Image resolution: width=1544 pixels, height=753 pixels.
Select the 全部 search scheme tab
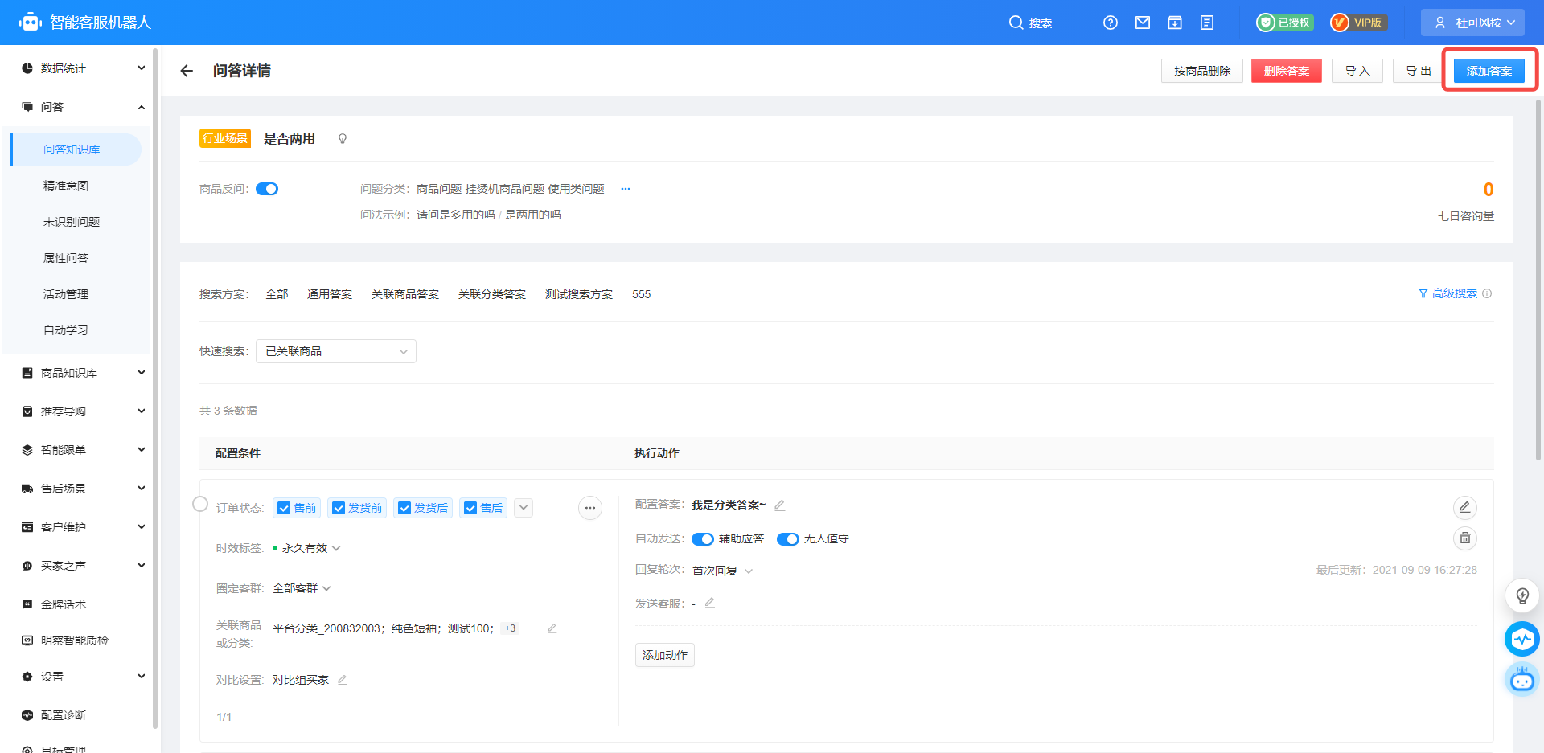[277, 294]
